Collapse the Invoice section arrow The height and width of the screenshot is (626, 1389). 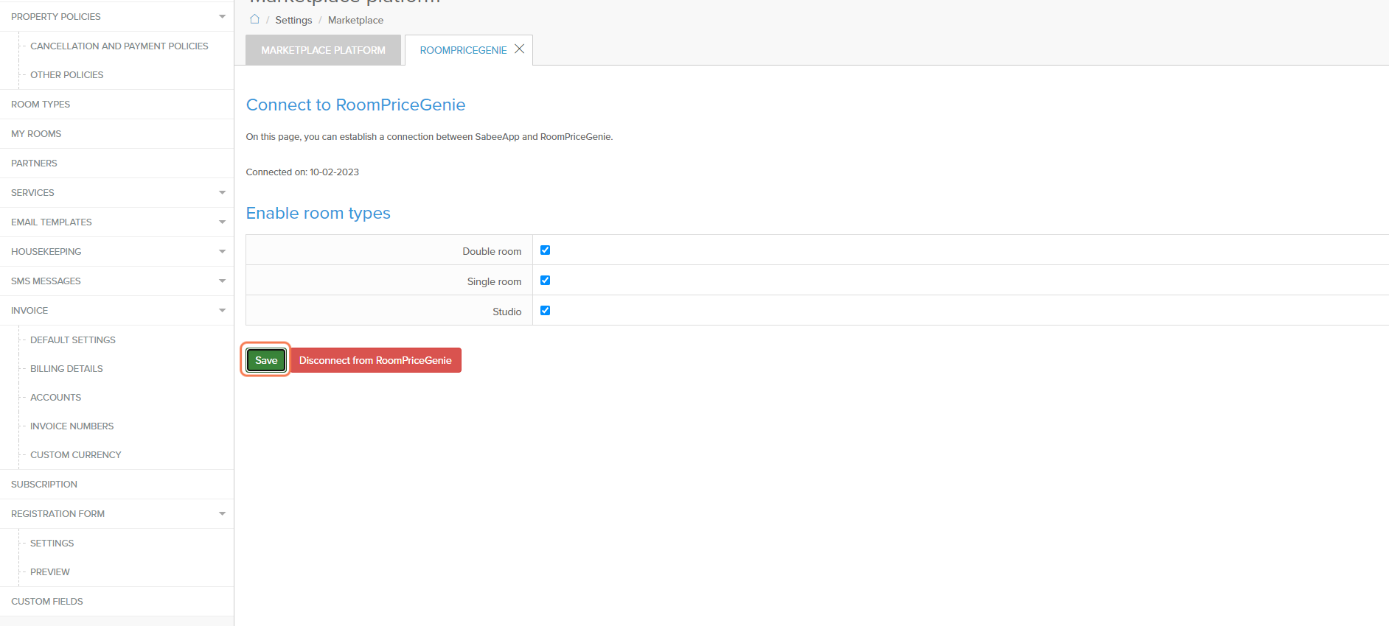point(222,311)
